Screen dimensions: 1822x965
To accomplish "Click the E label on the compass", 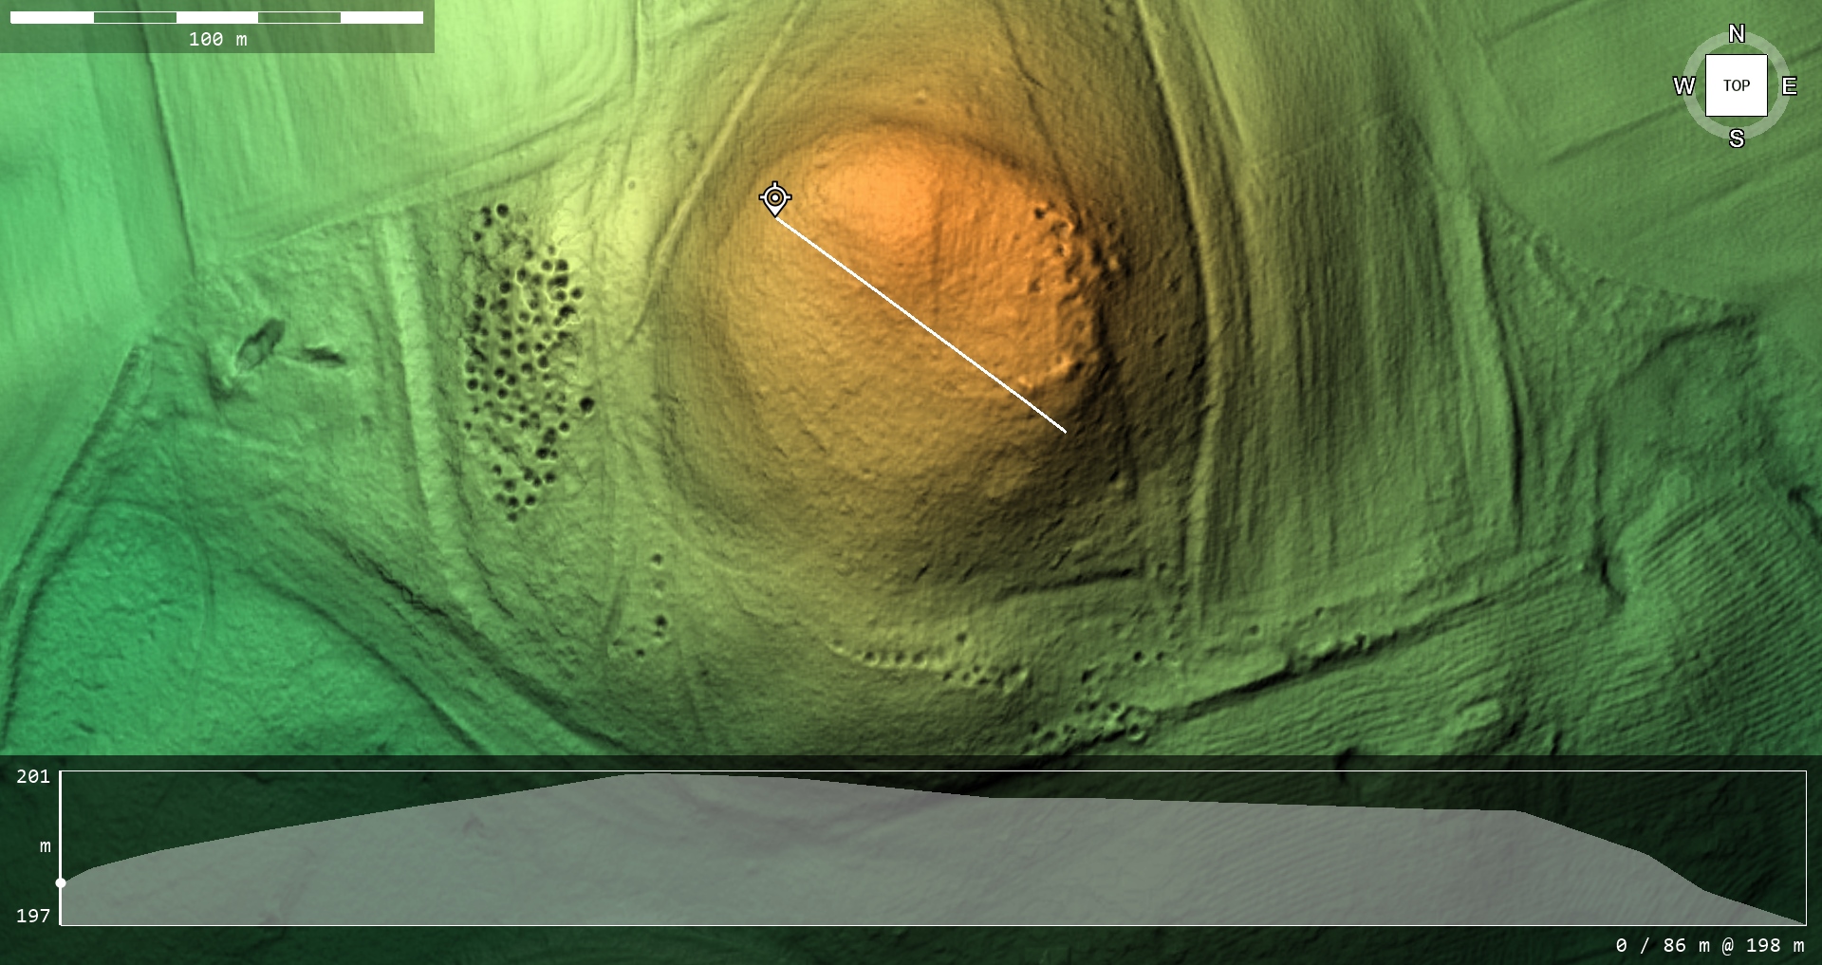I will tap(1789, 86).
